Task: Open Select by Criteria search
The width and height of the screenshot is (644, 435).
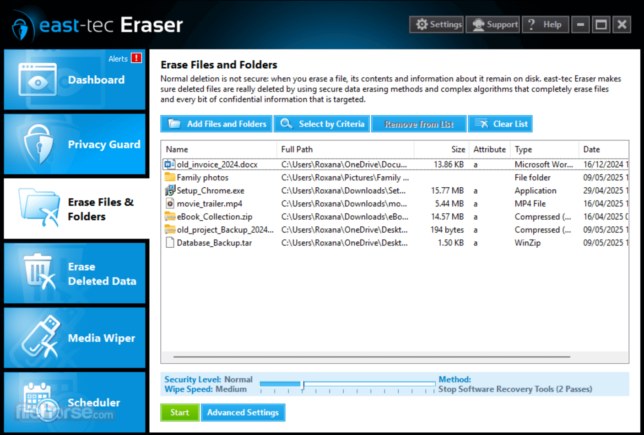Action: pos(322,124)
